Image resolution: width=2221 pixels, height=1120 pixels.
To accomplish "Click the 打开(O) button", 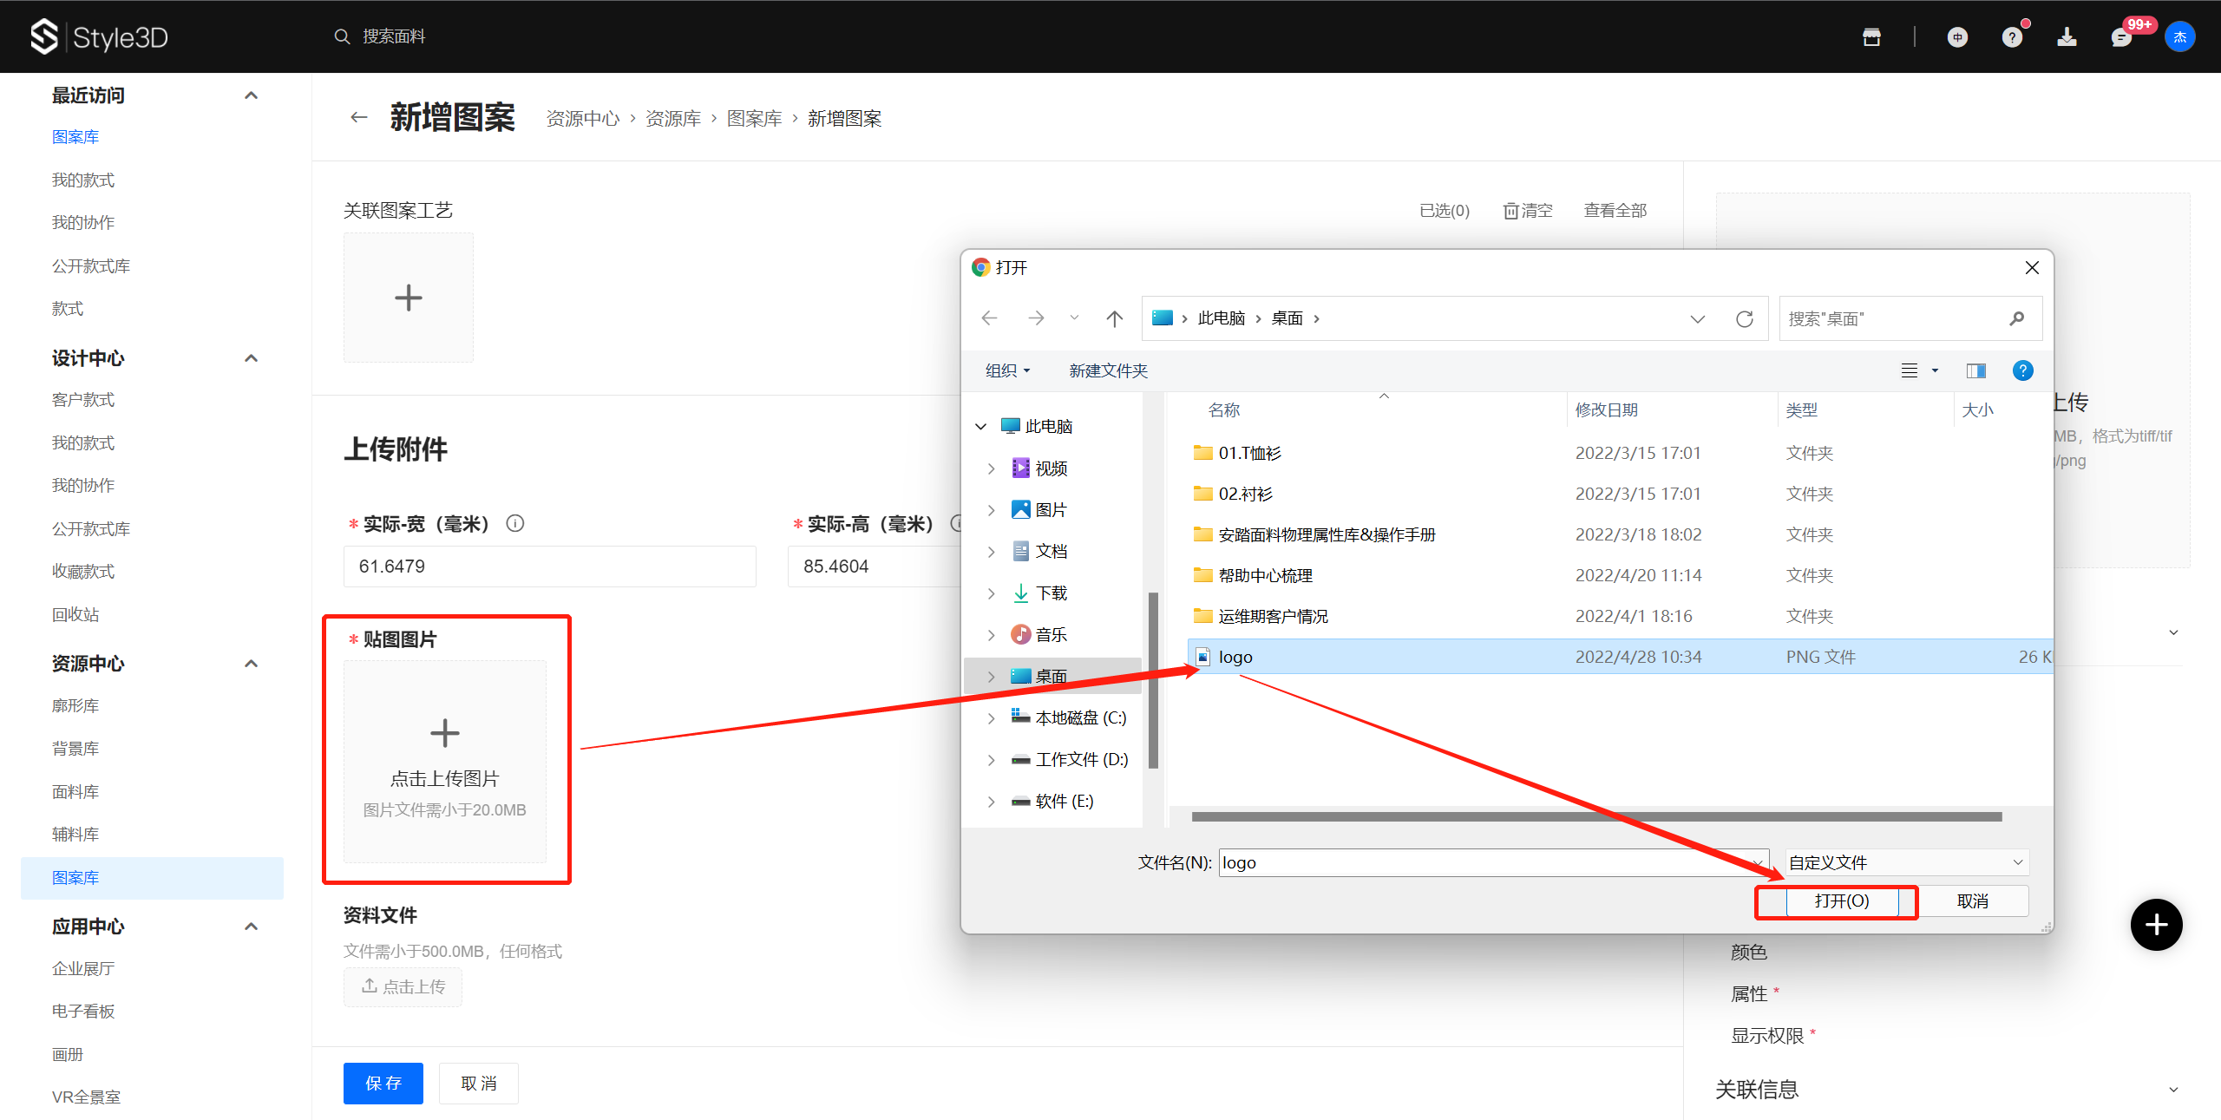I will (1841, 901).
